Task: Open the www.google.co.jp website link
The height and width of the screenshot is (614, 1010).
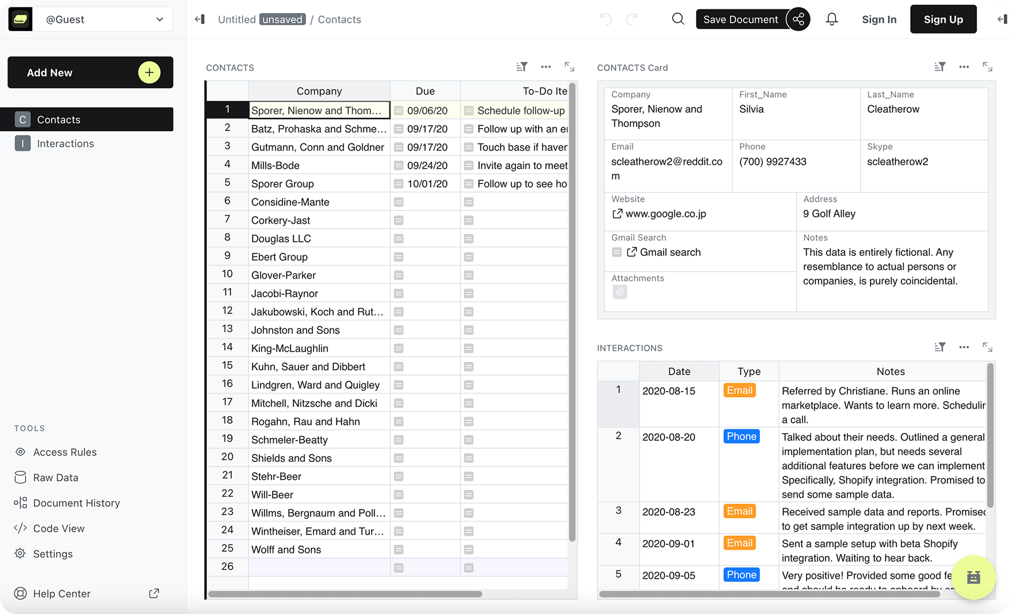Action: pyautogui.click(x=665, y=214)
